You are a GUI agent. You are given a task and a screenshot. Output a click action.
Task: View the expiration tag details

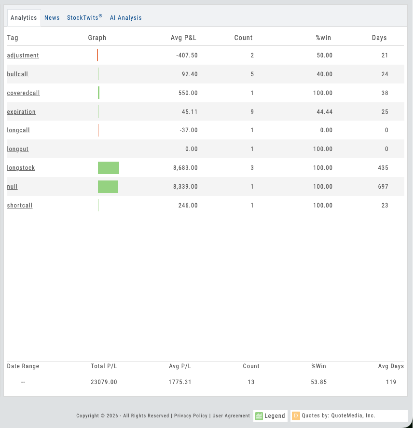click(x=21, y=112)
